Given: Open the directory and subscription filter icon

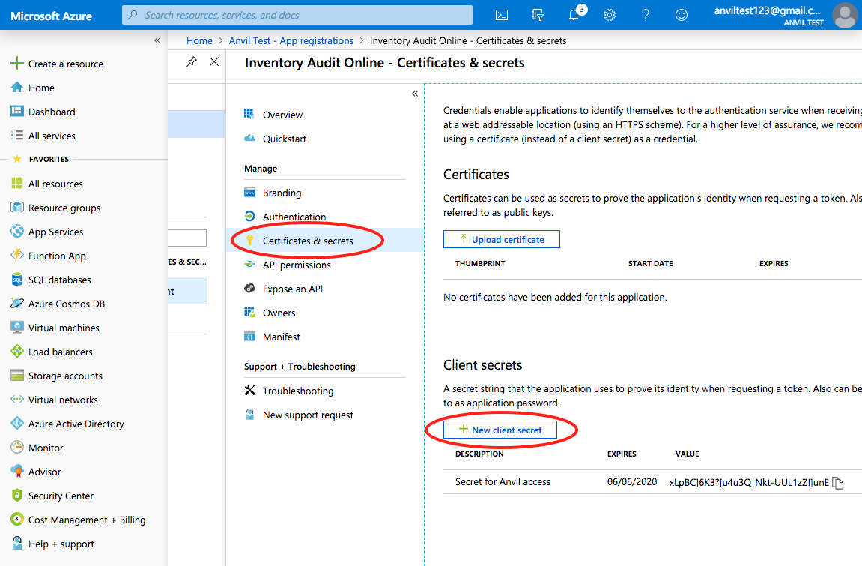Looking at the screenshot, I should coord(537,14).
